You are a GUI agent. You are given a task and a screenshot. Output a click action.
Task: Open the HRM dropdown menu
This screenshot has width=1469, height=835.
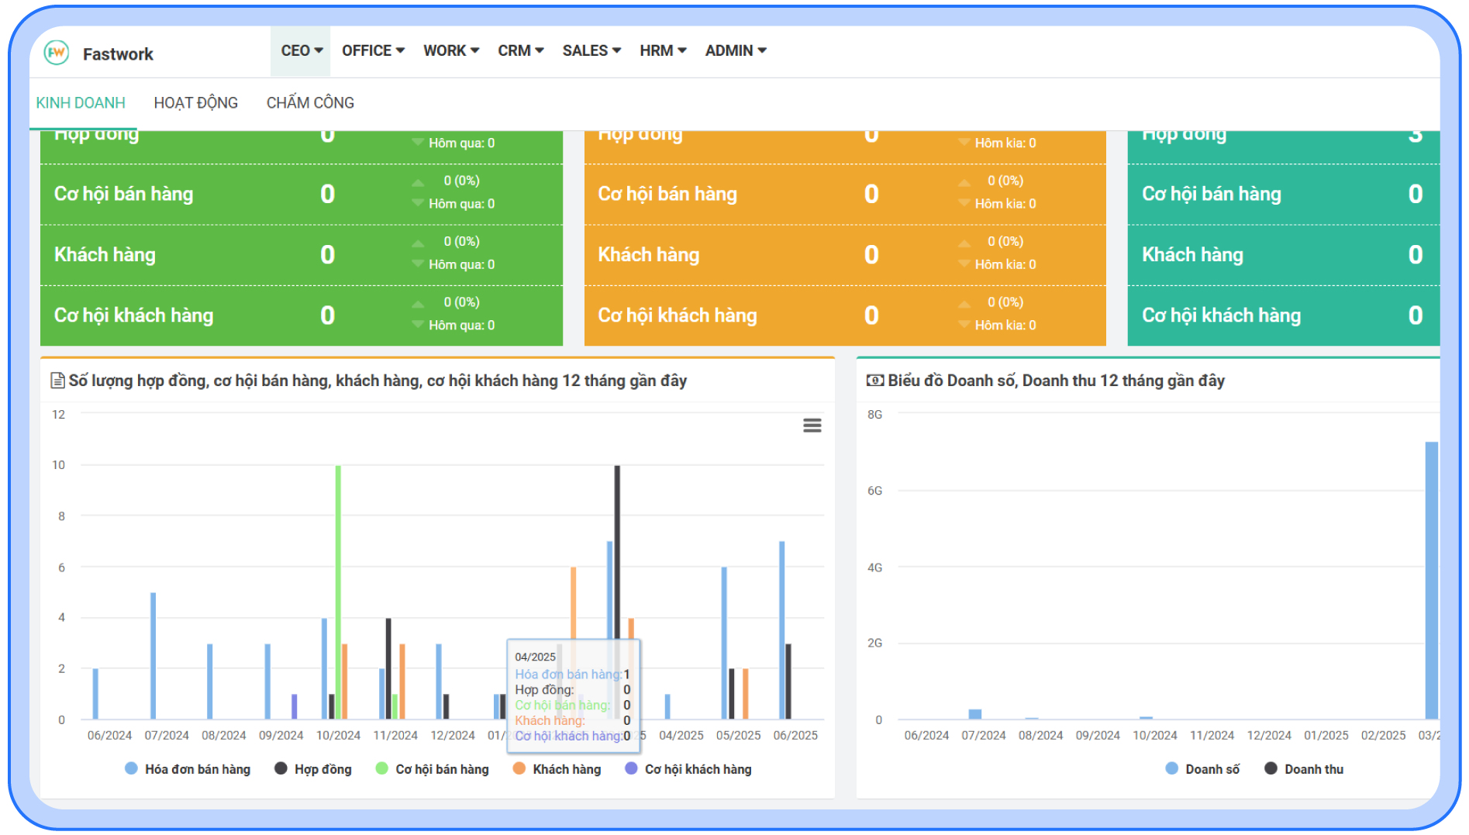(x=663, y=50)
